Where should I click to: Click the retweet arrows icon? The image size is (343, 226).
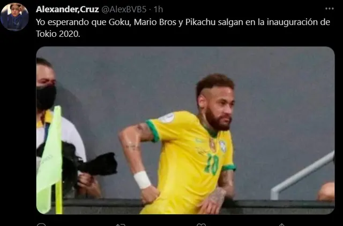[120, 225]
